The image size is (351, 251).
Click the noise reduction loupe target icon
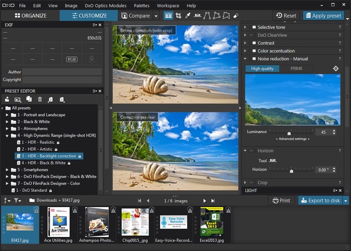336,68
